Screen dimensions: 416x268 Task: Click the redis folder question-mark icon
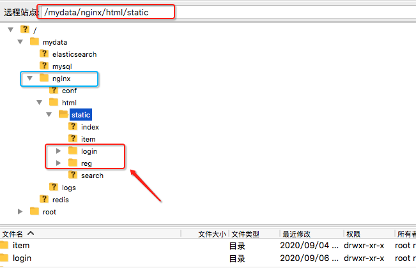(44, 199)
